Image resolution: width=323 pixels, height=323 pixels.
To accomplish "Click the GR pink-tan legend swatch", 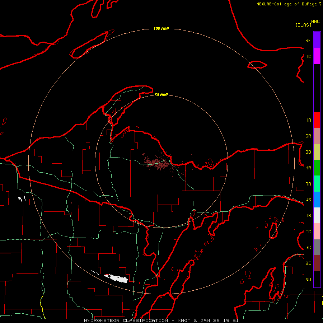I will [x=317, y=136].
